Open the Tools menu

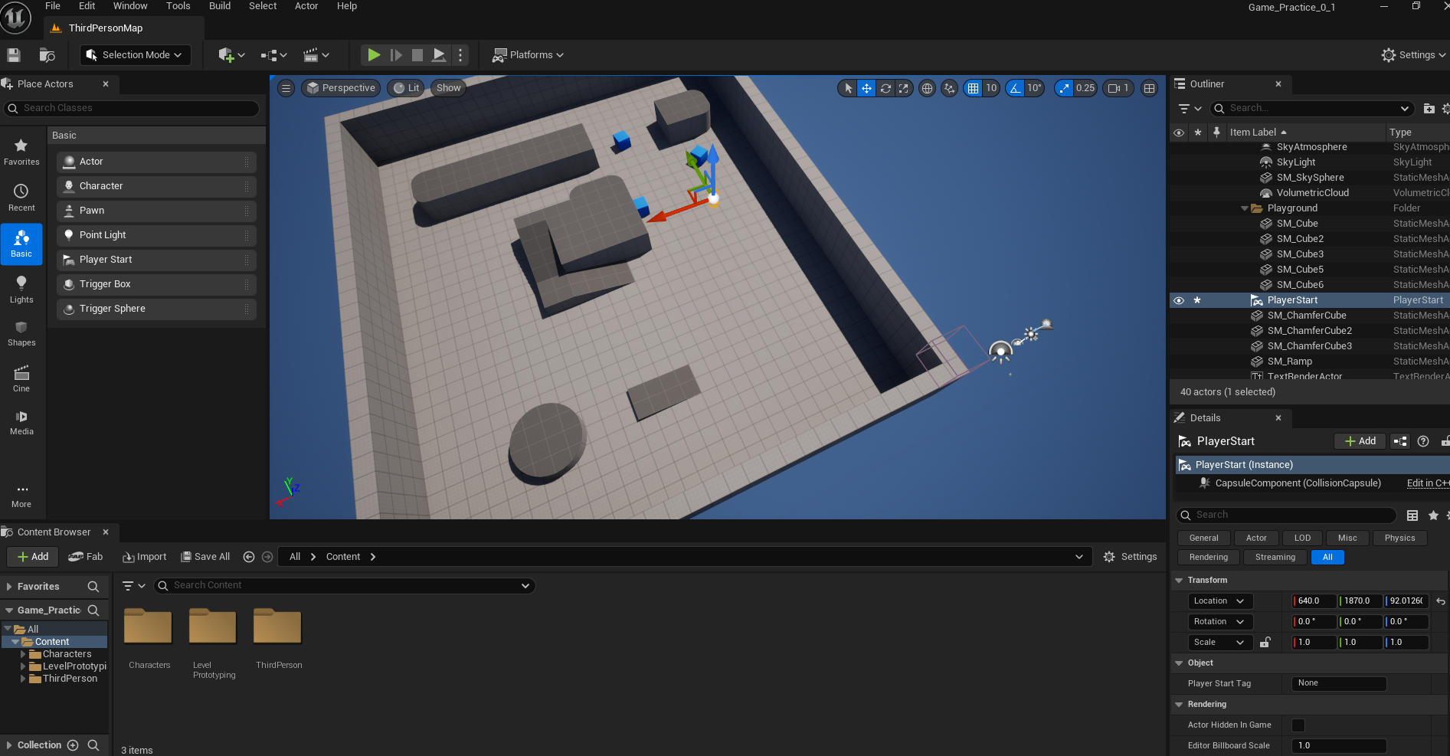(178, 6)
